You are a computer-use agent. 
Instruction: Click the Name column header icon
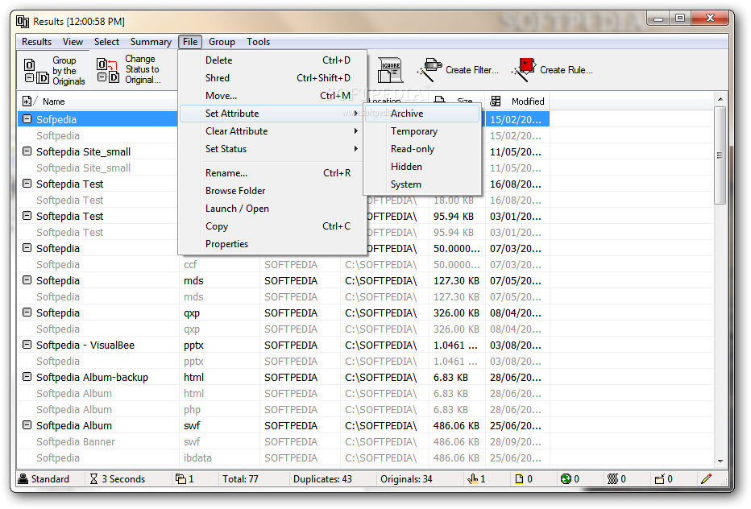click(27, 101)
